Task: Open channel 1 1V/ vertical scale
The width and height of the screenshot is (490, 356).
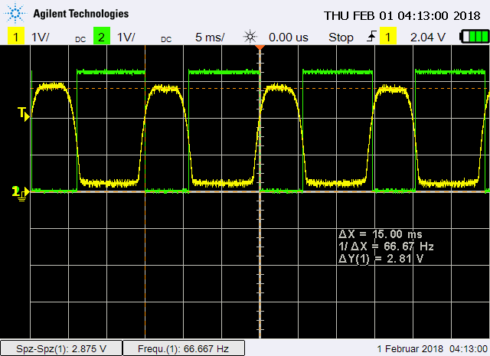Action: point(41,37)
